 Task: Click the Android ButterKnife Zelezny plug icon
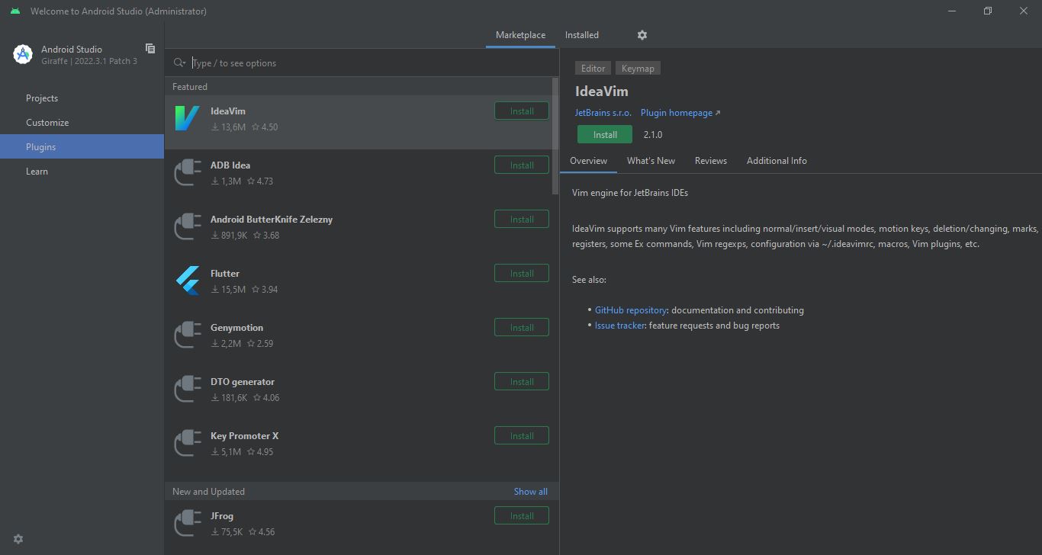[x=188, y=226]
